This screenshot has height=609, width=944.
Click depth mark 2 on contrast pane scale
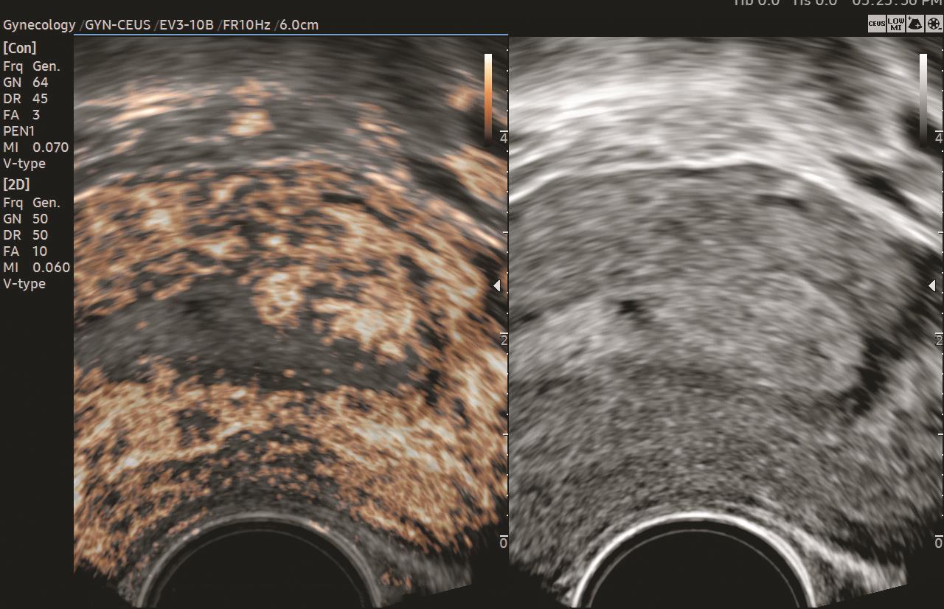click(504, 340)
